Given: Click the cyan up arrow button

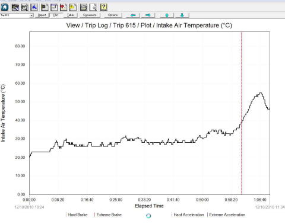Looking at the screenshot, I should point(167,15).
